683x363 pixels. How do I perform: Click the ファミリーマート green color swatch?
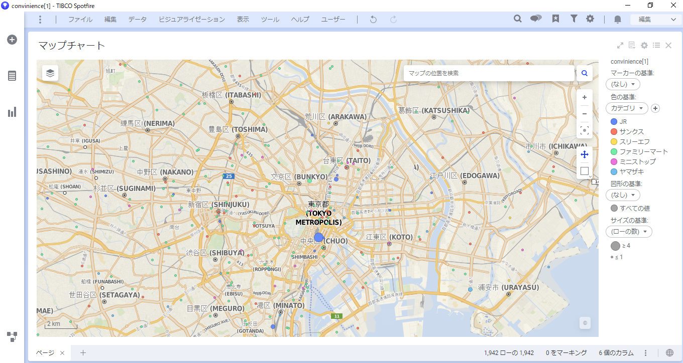[614, 152]
